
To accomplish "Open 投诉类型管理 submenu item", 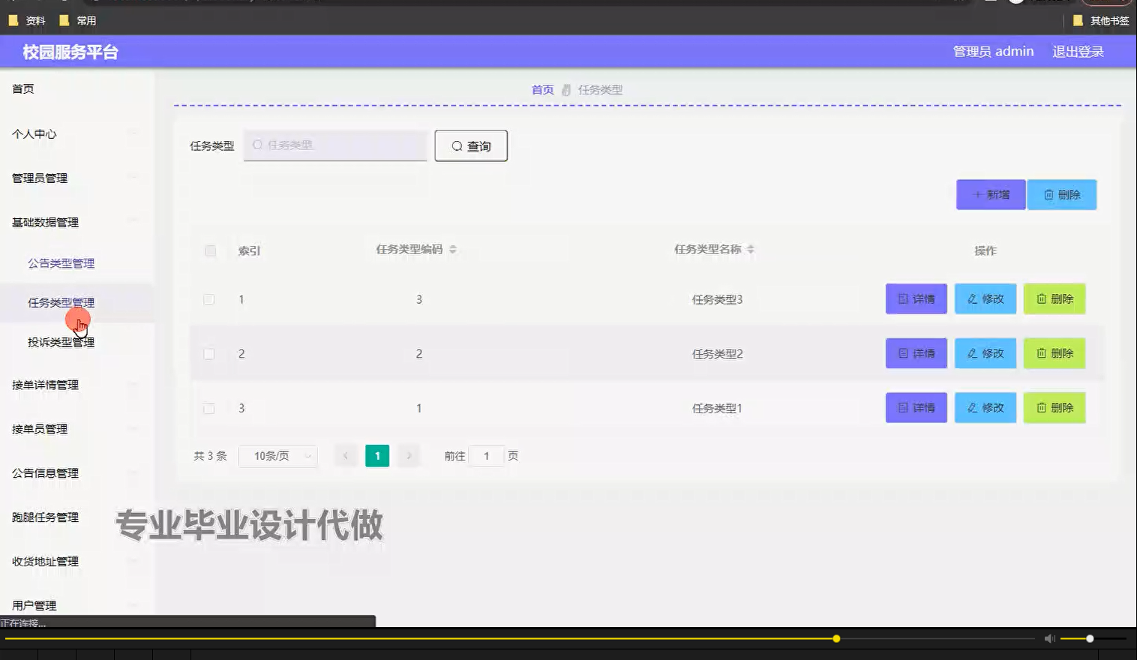I will pyautogui.click(x=61, y=342).
